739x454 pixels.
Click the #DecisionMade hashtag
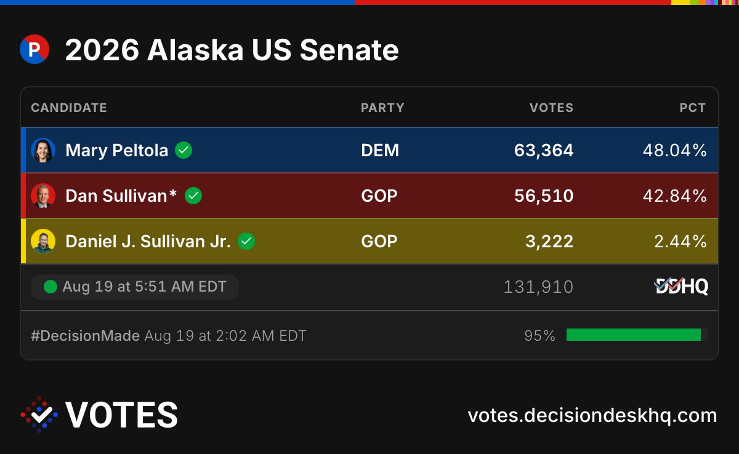pos(85,336)
